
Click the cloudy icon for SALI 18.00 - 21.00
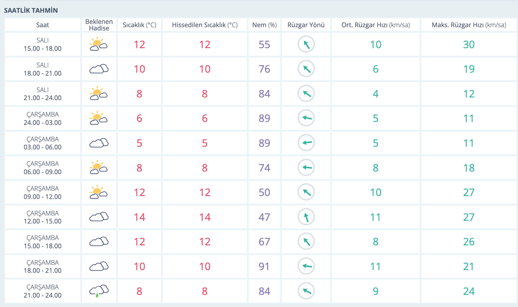coord(99,69)
